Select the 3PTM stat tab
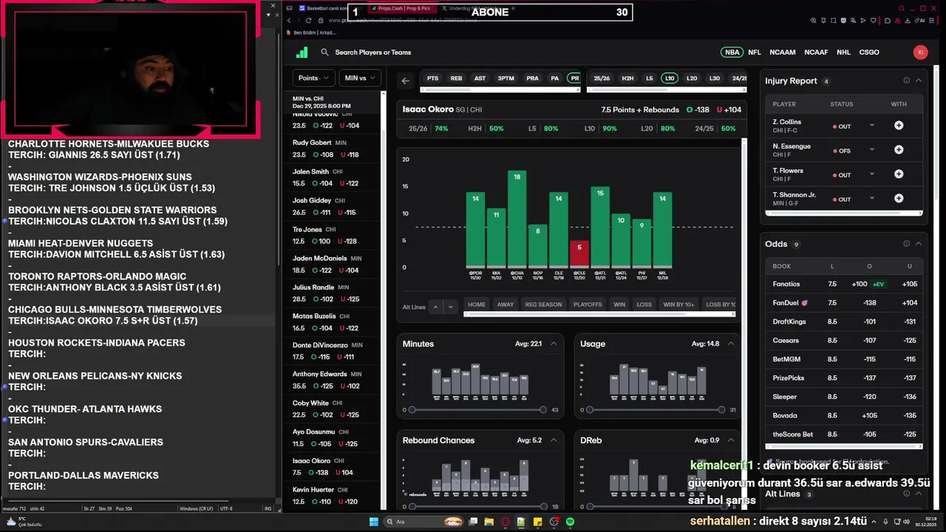This screenshot has height=532, width=946. click(506, 78)
